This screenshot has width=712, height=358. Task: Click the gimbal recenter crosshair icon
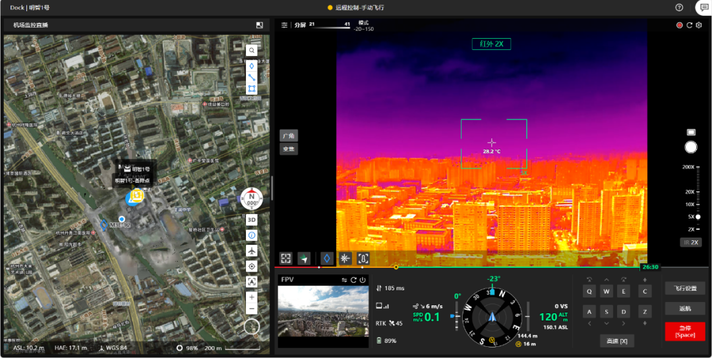click(345, 259)
